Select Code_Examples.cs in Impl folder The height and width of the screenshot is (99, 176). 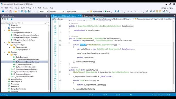point(22,57)
